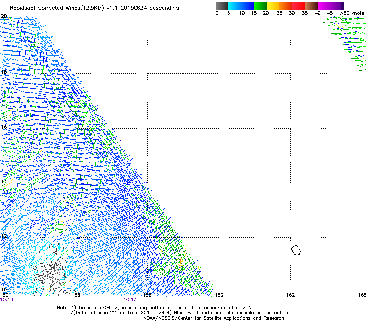Click the longitude 153 axis label
Screen dimensions: 366x321
pyautogui.click(x=76, y=295)
